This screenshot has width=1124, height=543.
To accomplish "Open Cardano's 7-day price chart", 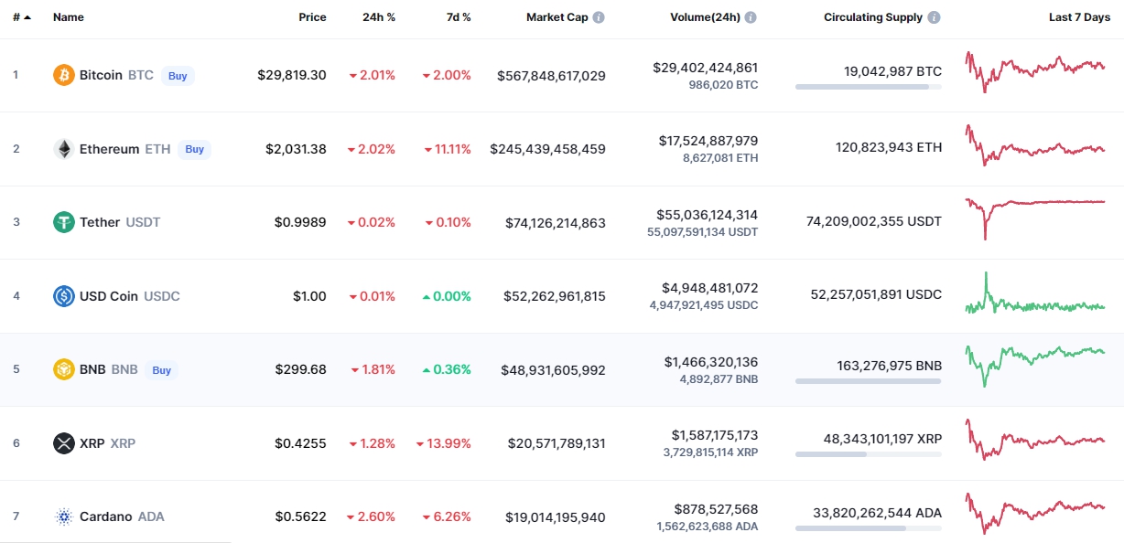I will 1035,513.
